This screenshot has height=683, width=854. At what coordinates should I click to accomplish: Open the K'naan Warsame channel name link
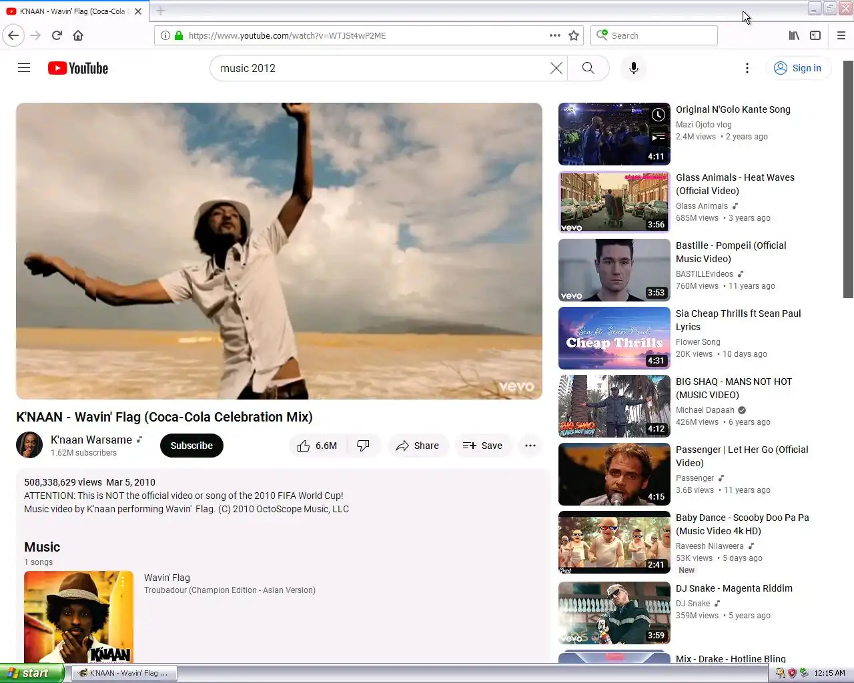91,440
